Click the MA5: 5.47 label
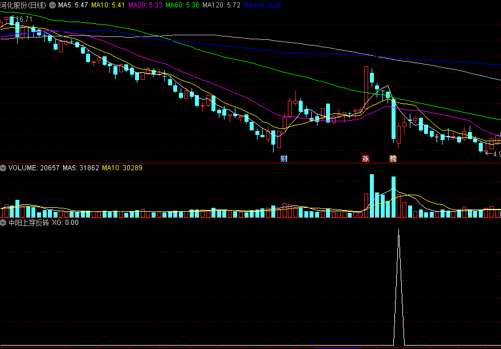This screenshot has width=501, height=349. coord(73,5)
